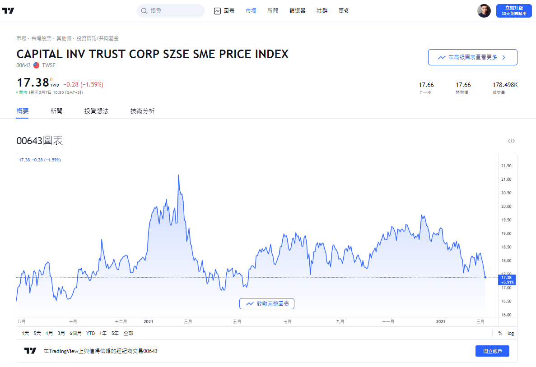Select the 概要 overview tab
The height and width of the screenshot is (367, 536).
tap(23, 111)
